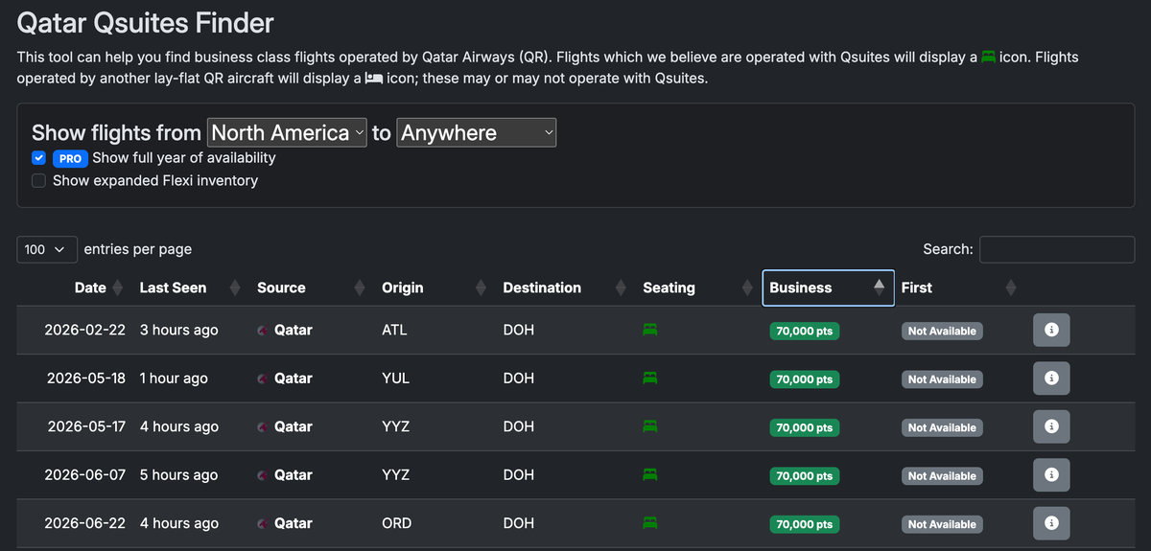The height and width of the screenshot is (551, 1151).
Task: Click green Qsuites icon in description text
Action: click(987, 57)
